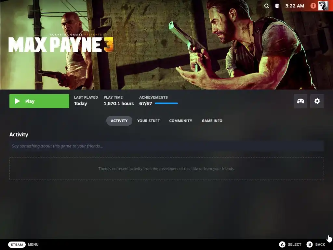Switch to the Community tab

coord(180,121)
